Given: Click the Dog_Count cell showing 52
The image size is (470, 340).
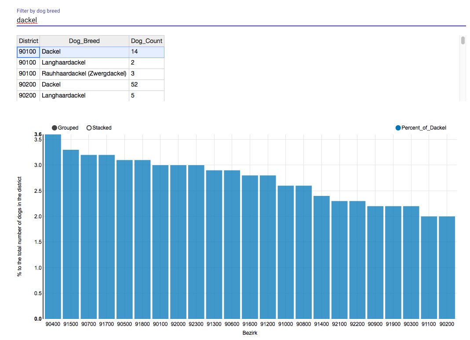Looking at the screenshot, I should 146,85.
